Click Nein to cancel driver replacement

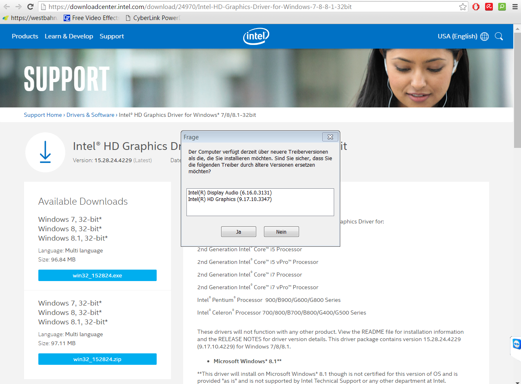(282, 232)
